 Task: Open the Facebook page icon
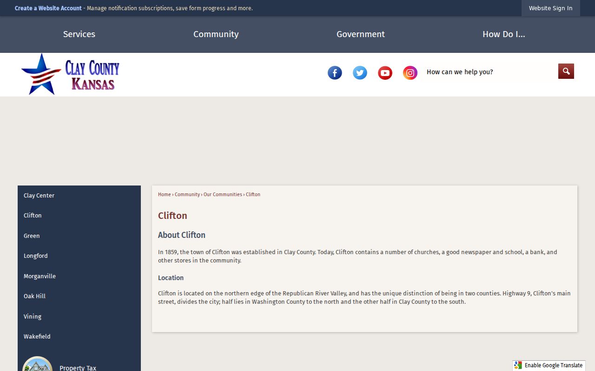pyautogui.click(x=335, y=73)
